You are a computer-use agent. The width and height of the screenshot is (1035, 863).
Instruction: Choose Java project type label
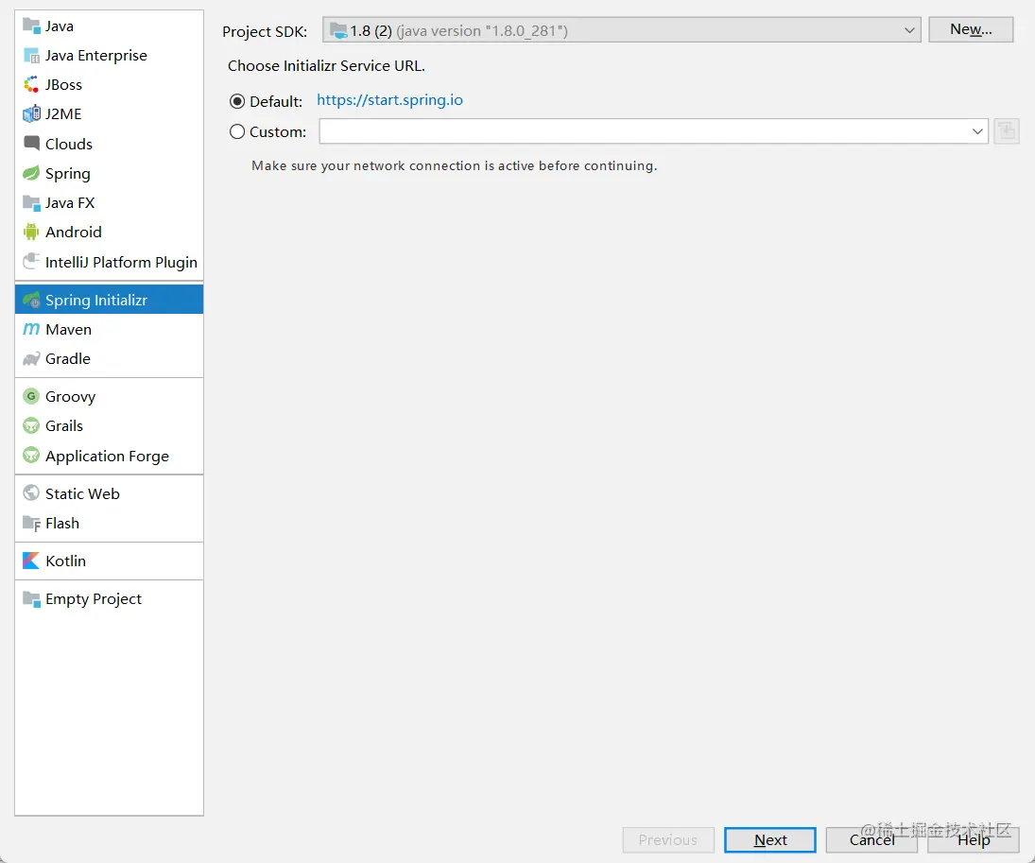[60, 26]
